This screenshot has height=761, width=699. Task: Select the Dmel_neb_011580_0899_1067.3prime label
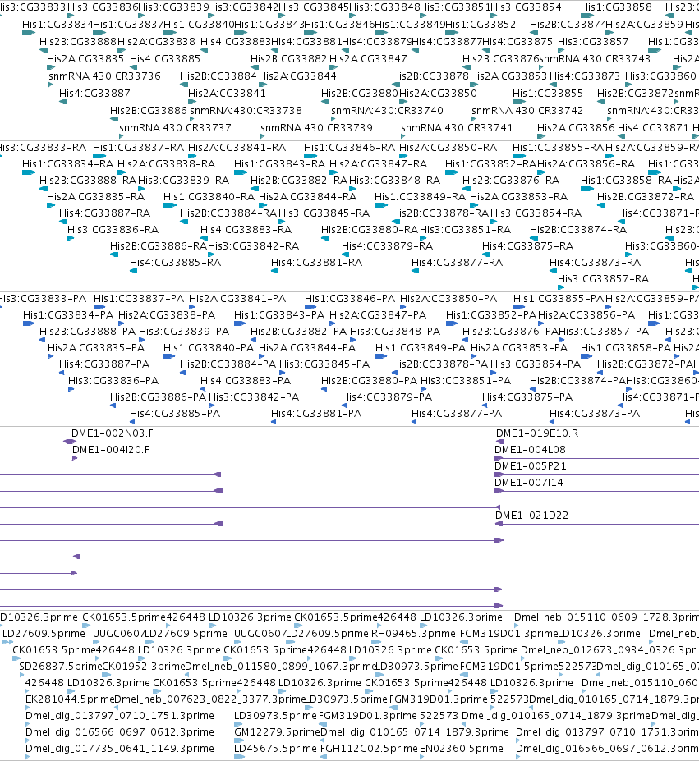[x=281, y=667]
